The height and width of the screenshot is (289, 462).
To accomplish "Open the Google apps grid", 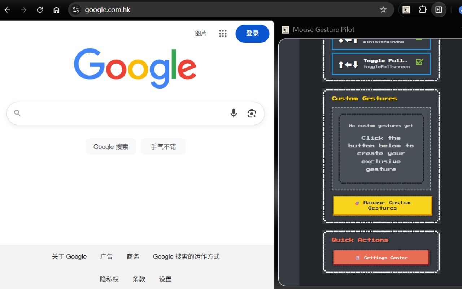I will [223, 34].
